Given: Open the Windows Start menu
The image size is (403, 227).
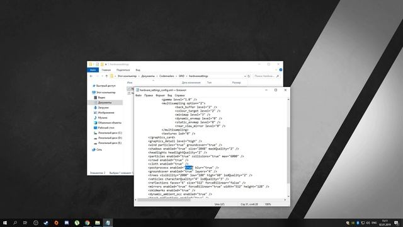Looking at the screenshot, I should pos(5,223).
